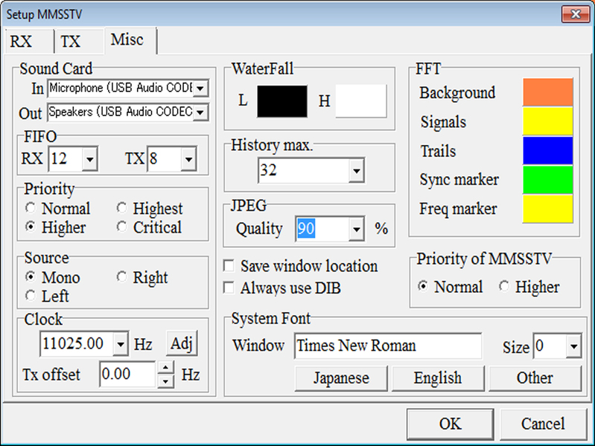Change the FFT Signals yellow swatch
The image size is (595, 446).
547,121
